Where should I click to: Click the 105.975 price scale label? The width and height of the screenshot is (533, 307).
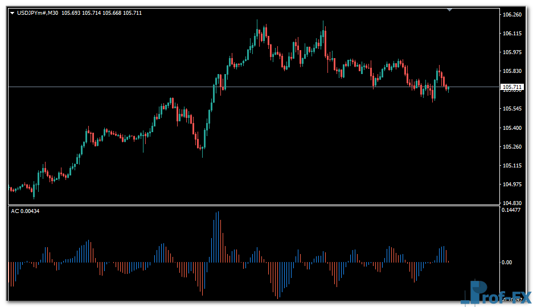pos(512,52)
